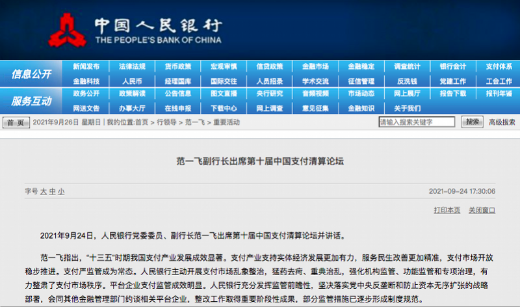This screenshot has width=520, height=307.
Task: Visit 办事大厅 page
Action: pos(132,108)
